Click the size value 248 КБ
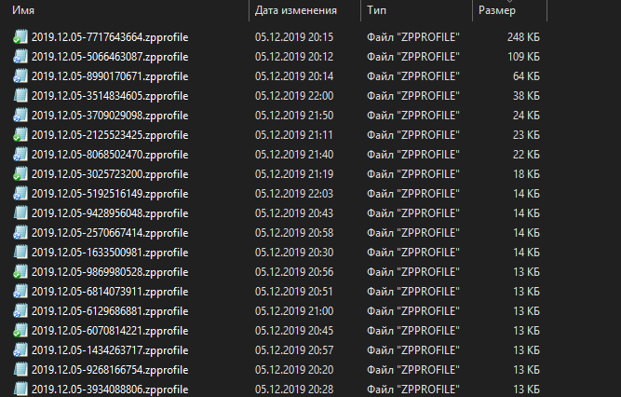 point(523,37)
